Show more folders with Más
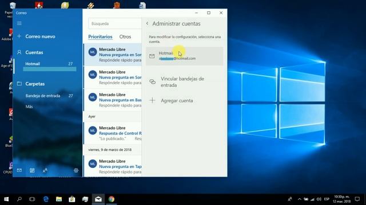366x205 pixels. [29, 106]
